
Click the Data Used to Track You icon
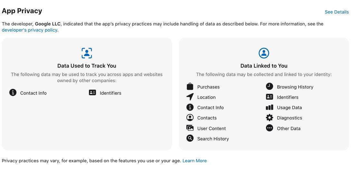point(87,53)
